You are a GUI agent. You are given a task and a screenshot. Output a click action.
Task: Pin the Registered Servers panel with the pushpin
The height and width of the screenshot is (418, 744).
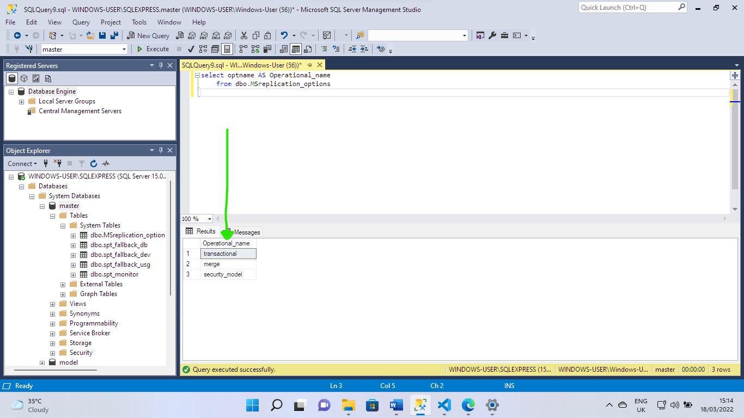coord(161,65)
